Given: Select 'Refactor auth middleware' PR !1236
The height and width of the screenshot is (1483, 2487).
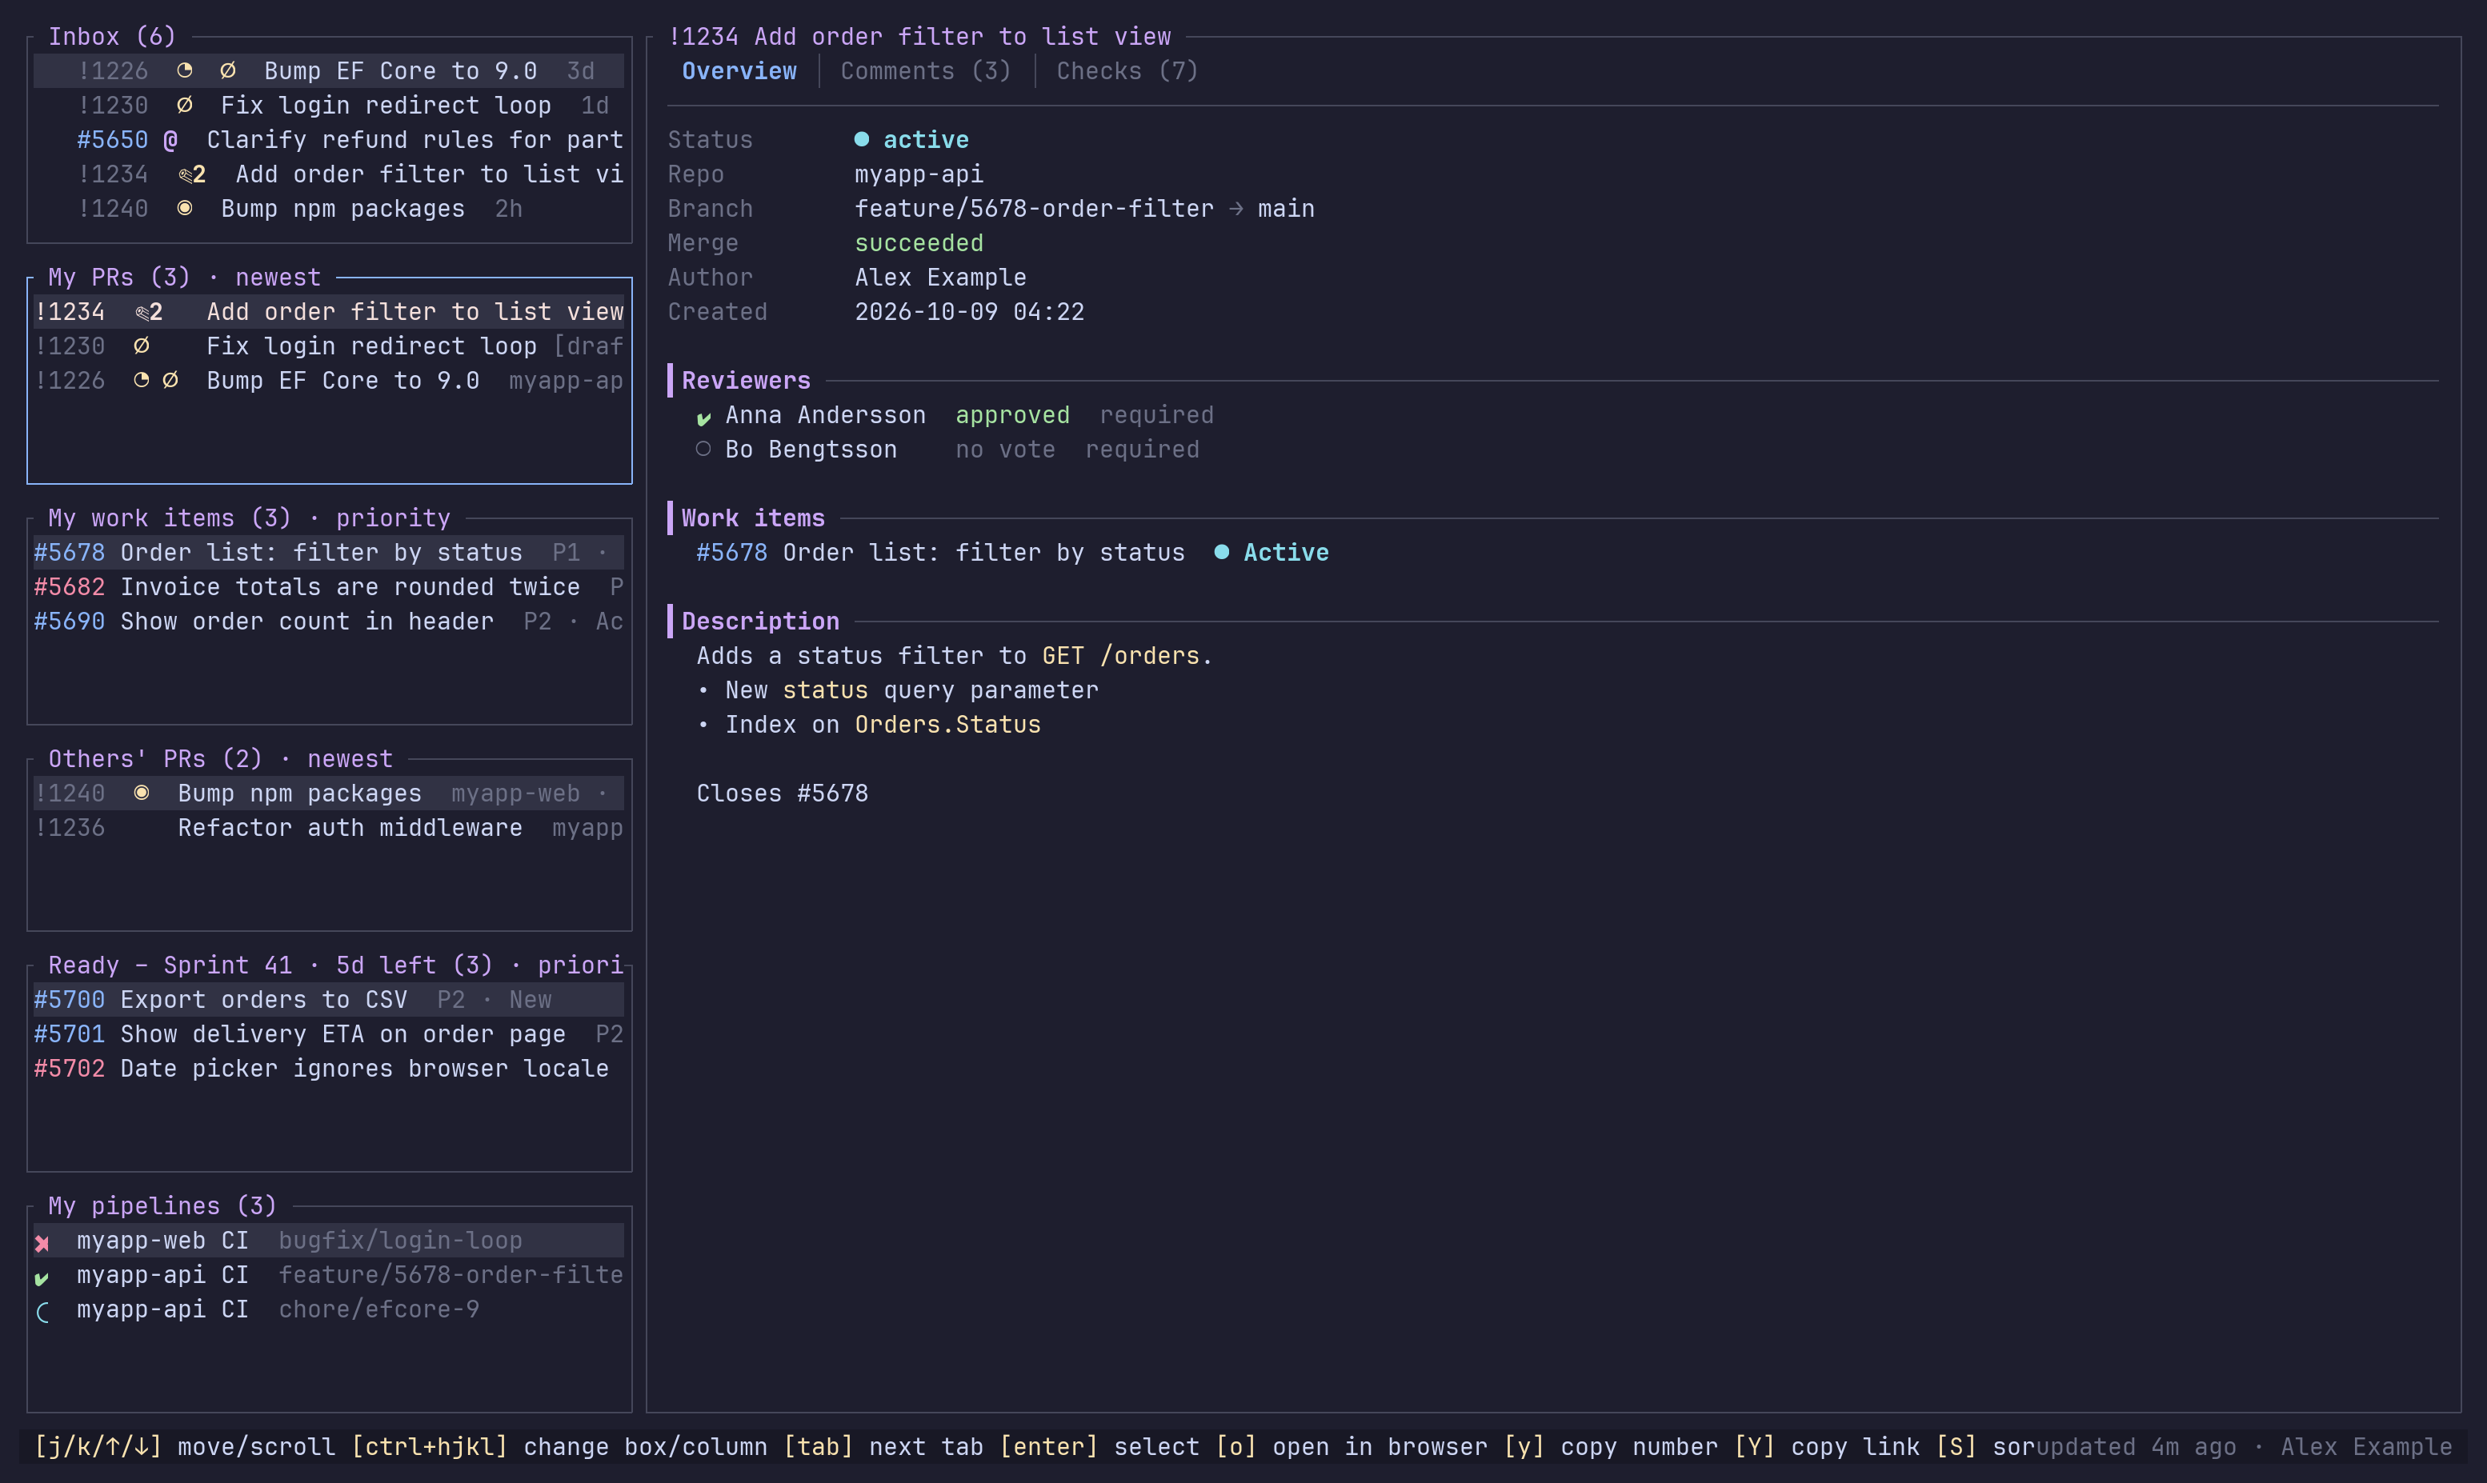Looking at the screenshot, I should 329,829.
